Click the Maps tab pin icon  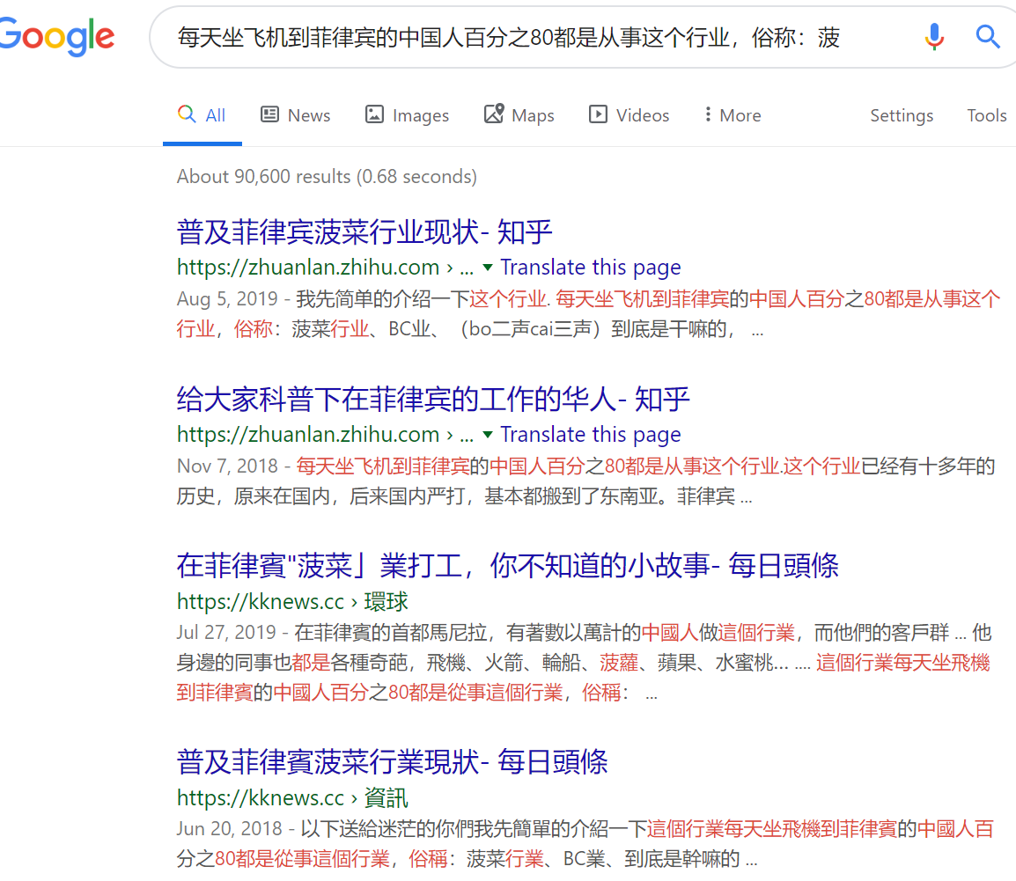[x=494, y=114]
